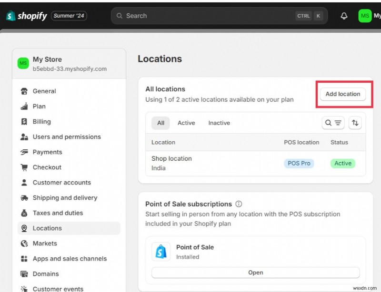381x292 pixels.
Task: Click the Checkout cart icon
Action: [24, 167]
